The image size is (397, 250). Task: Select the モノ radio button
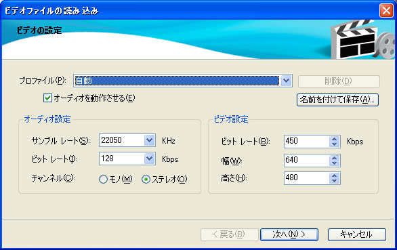[103, 180]
